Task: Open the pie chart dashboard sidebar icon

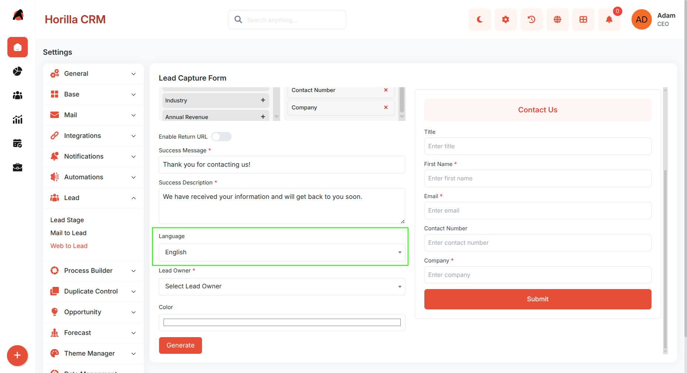Action: (x=17, y=71)
